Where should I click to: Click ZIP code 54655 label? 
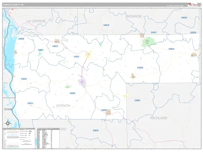(x=96, y=130)
